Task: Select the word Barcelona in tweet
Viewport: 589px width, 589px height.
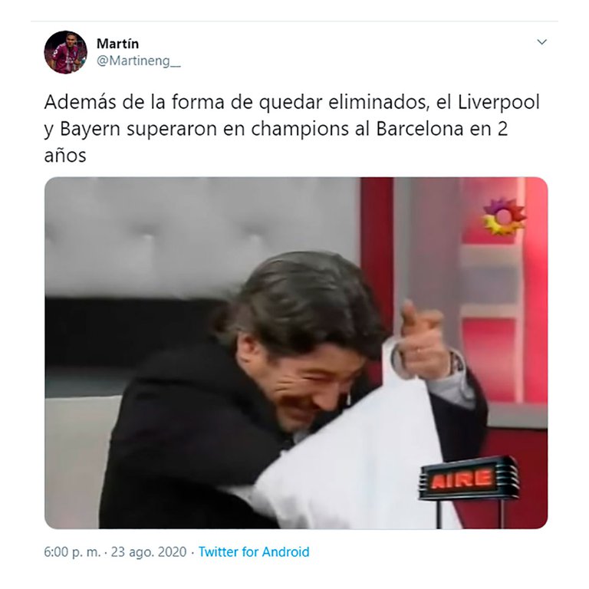Action: tap(419, 129)
